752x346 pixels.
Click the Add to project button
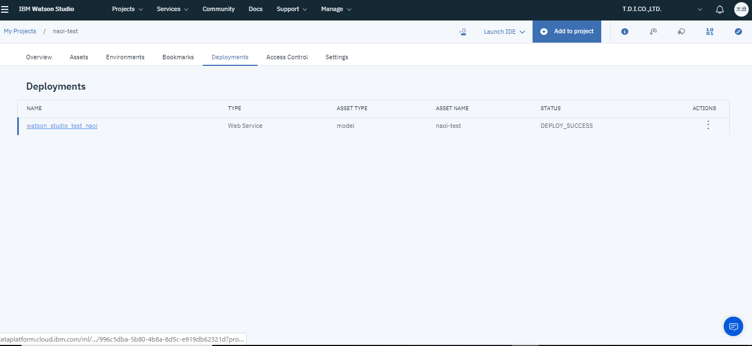pos(567,32)
